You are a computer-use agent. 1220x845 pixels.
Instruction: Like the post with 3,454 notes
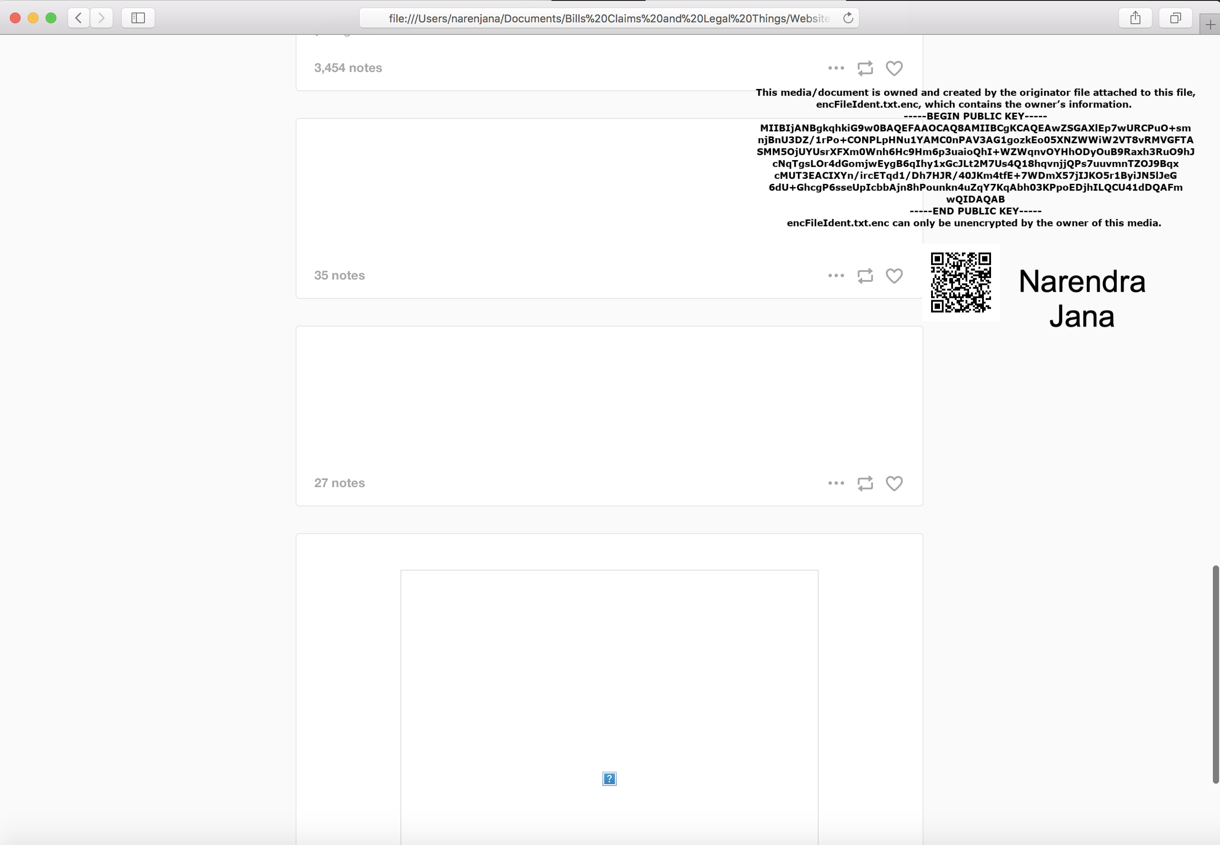(894, 68)
